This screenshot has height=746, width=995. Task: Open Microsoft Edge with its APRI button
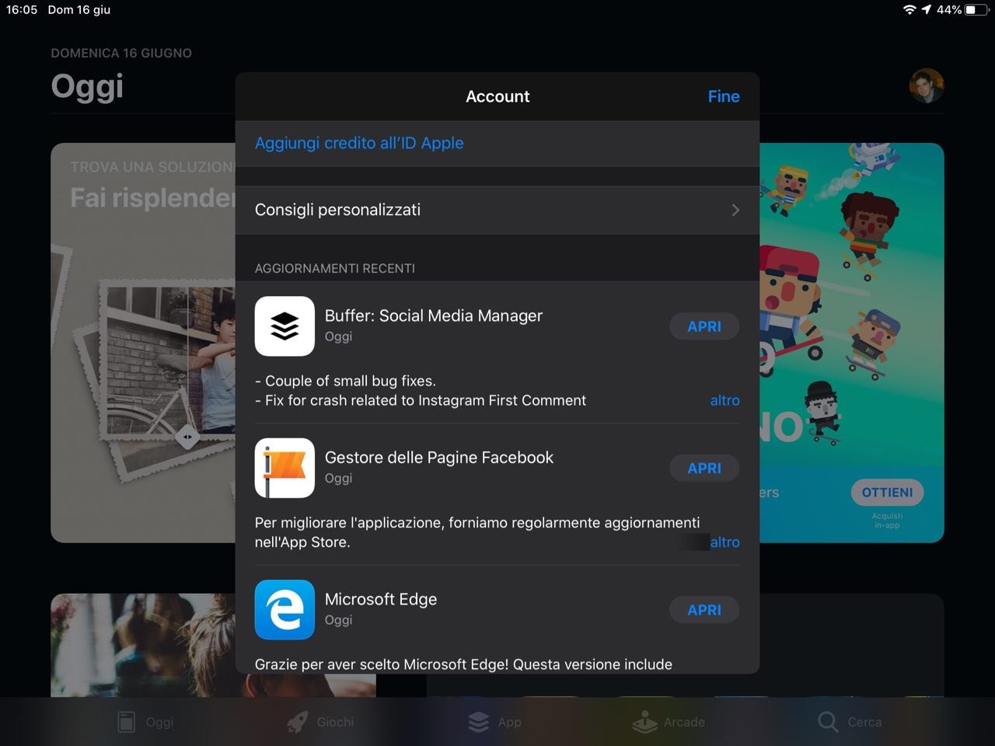point(704,610)
